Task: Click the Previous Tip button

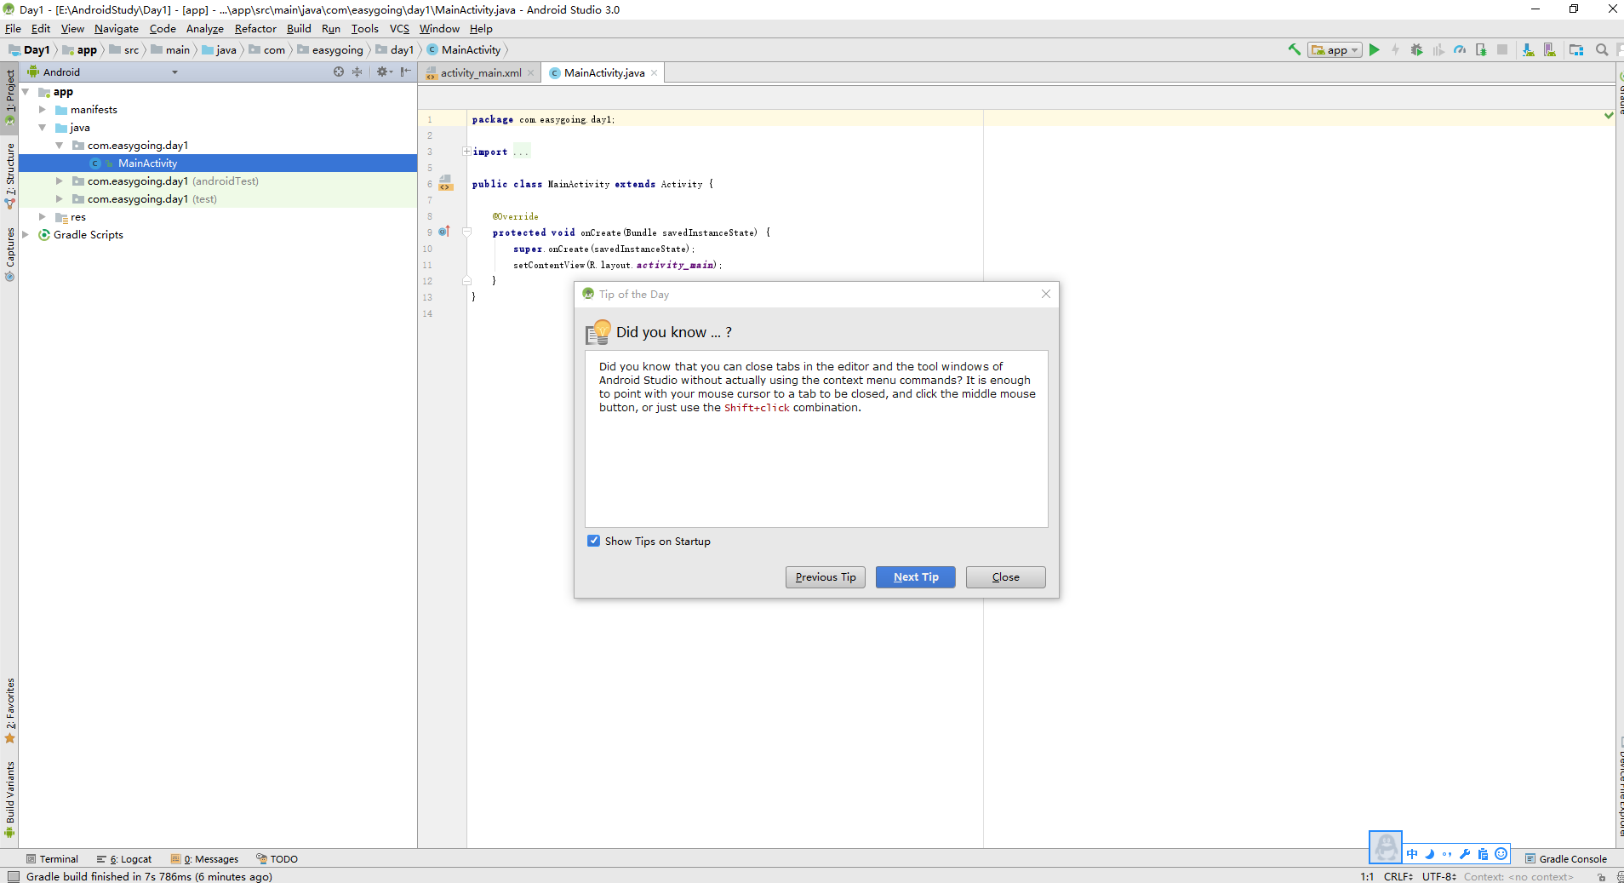Action: 826,576
